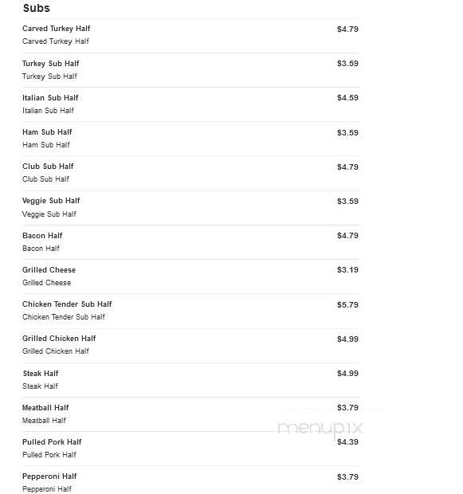
Task: Click the Steak Half description text
Action: tap(40, 386)
